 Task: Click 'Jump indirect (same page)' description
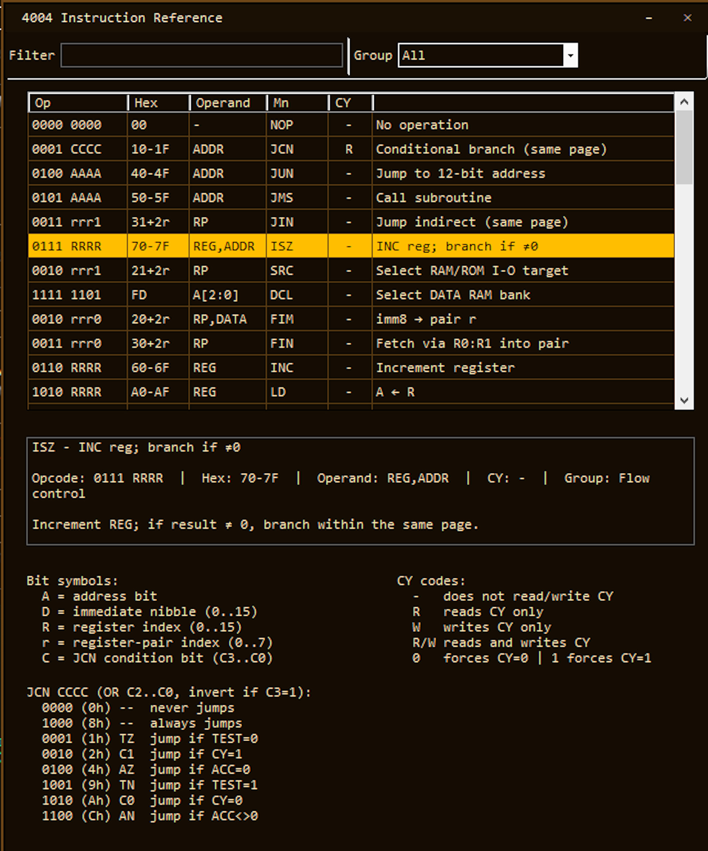click(x=523, y=222)
